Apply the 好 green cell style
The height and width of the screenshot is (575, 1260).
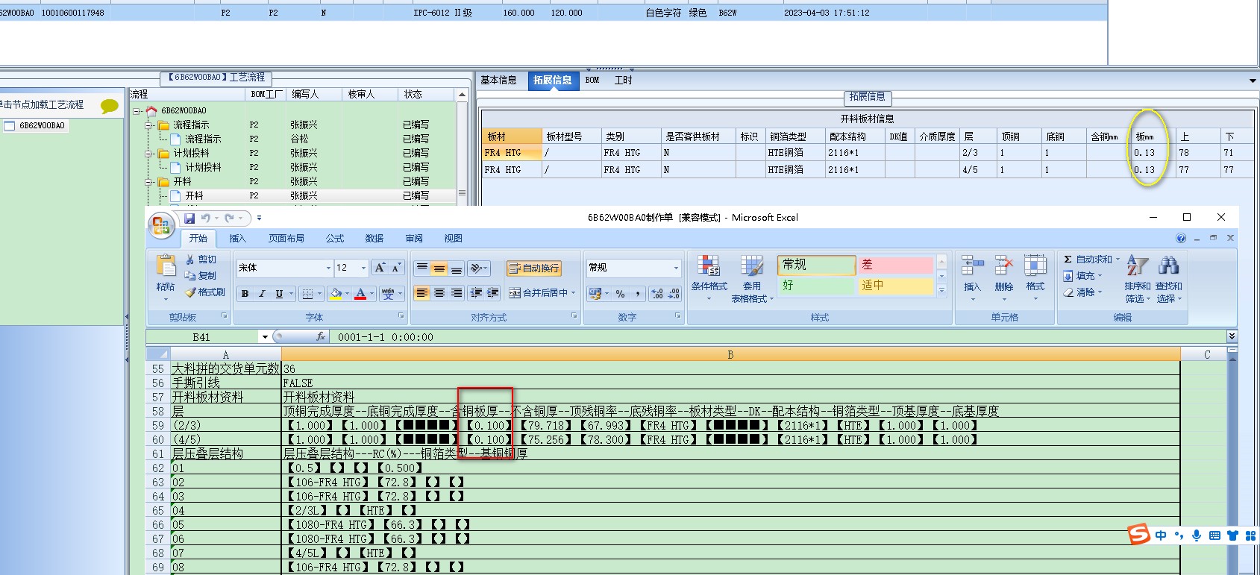tap(817, 286)
